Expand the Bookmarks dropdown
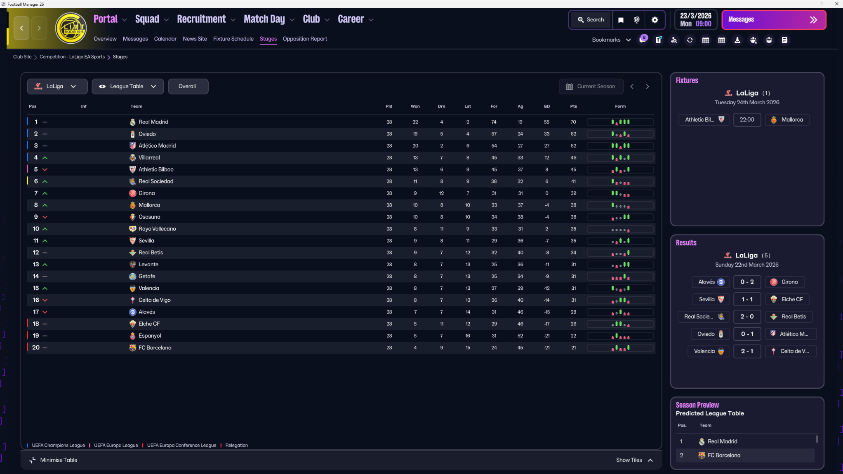The width and height of the screenshot is (843, 474). (x=611, y=40)
